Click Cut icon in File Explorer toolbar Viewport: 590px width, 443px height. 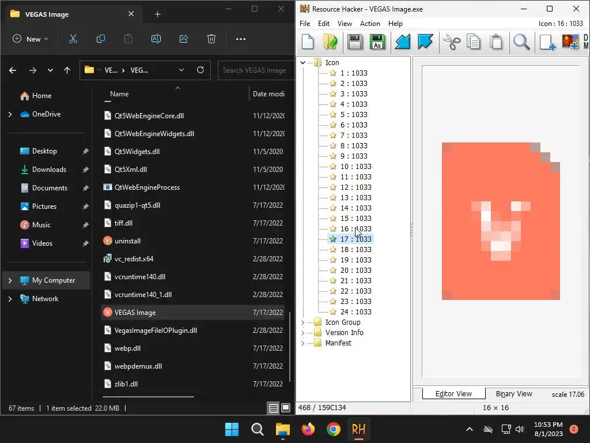point(73,39)
